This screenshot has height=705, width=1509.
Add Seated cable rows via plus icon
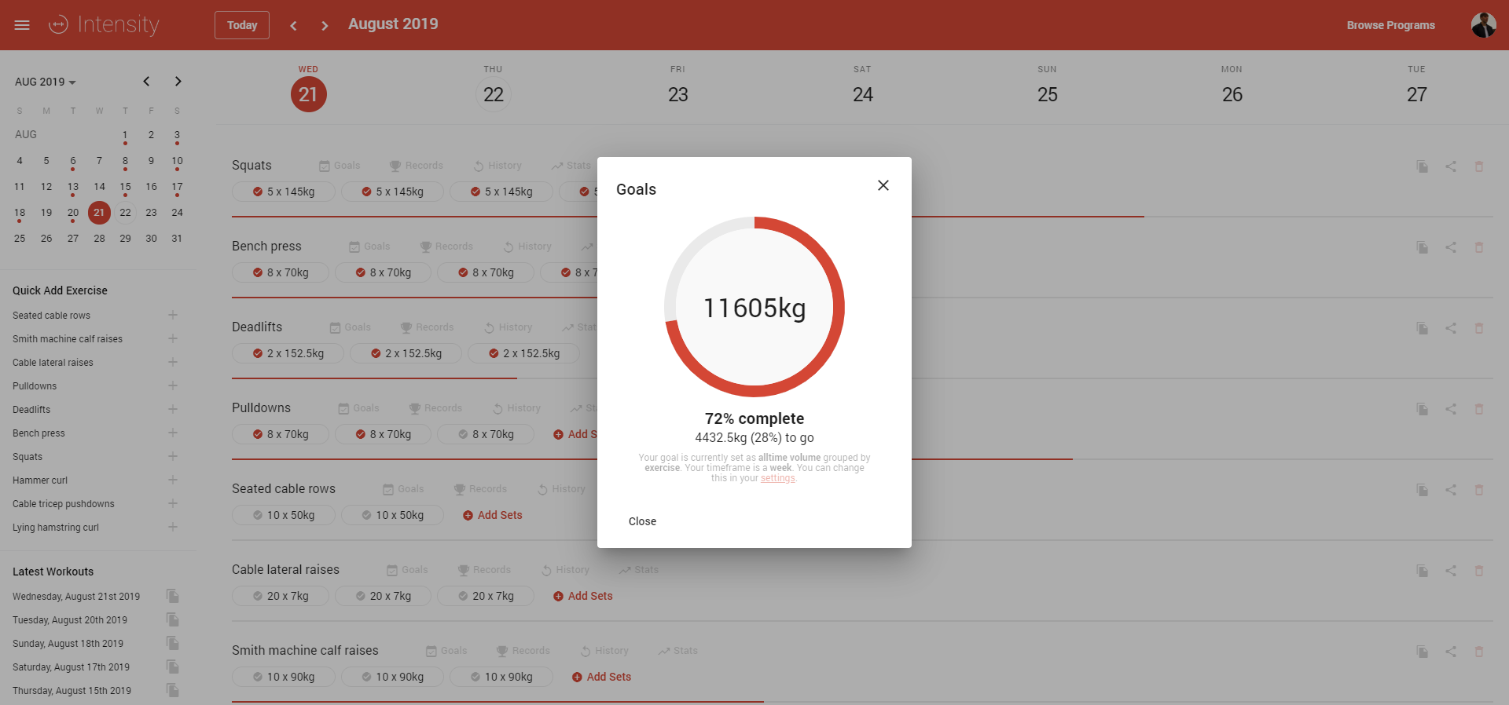pyautogui.click(x=173, y=316)
